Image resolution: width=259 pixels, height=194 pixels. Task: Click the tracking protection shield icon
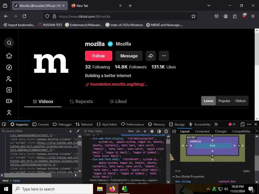(47, 16)
